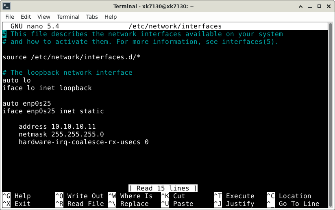
Task: Open the Terminal menu
Action: pos(68,17)
